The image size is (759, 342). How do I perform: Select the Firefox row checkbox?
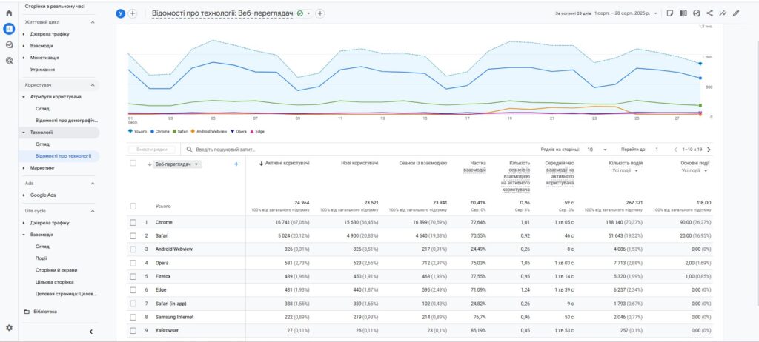pos(133,275)
